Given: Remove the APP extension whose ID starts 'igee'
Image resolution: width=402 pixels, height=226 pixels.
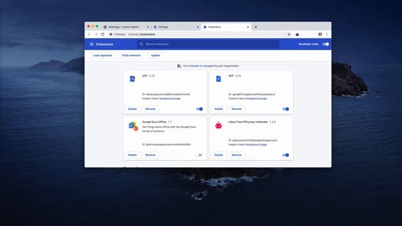Looking at the screenshot, I should pos(236,109).
